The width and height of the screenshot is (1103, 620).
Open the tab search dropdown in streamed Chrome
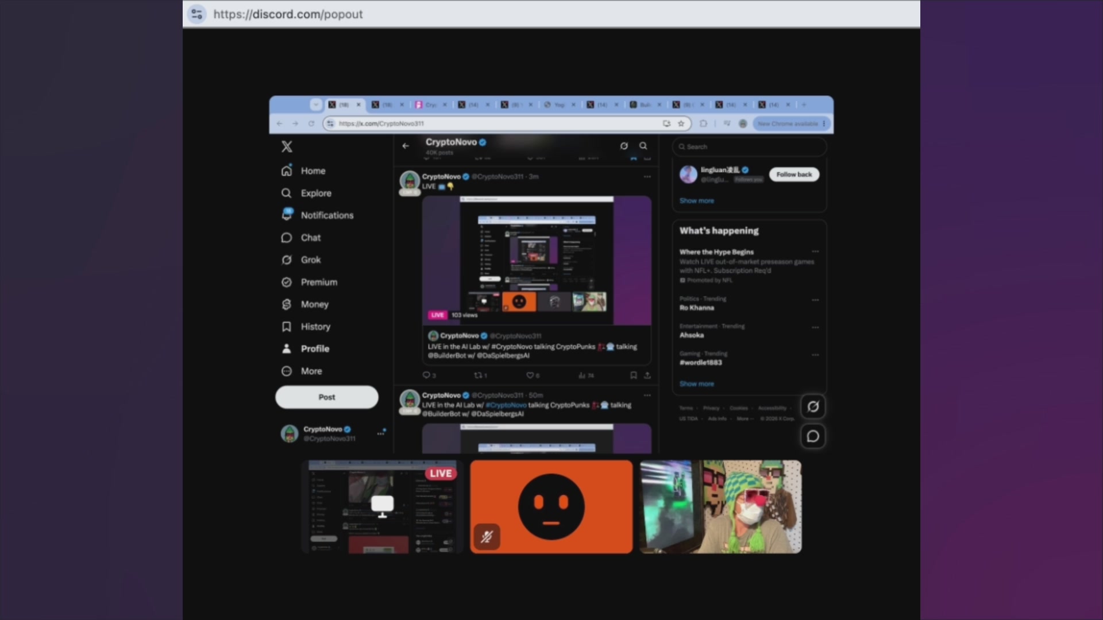click(315, 104)
